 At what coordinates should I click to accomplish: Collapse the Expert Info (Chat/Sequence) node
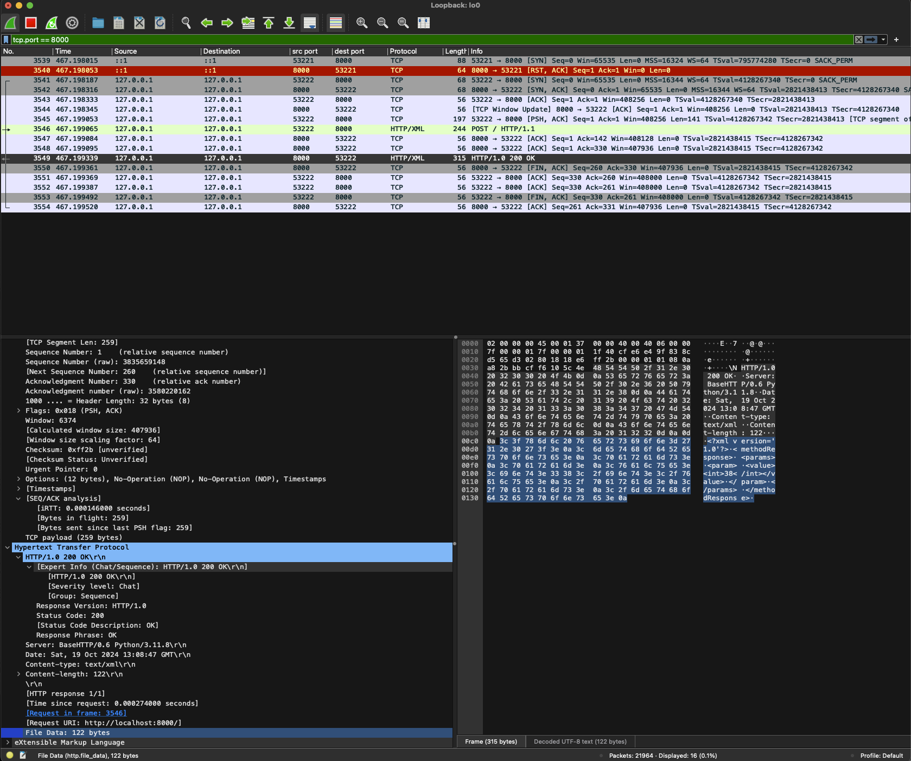(x=29, y=567)
